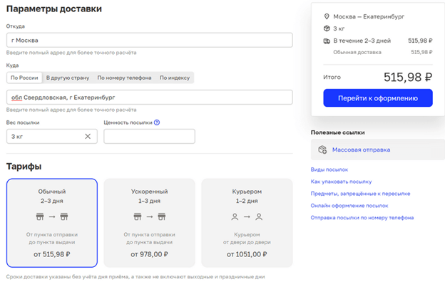This screenshot has height=282, width=445.
Task: Click the courier person icon in Курьером tariff
Action: point(235,216)
